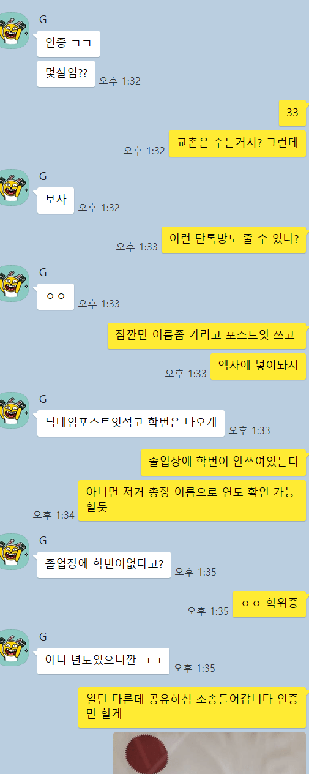Select the '교촌은 주는거지? 그런데' message
The image size is (309, 774).
click(237, 144)
